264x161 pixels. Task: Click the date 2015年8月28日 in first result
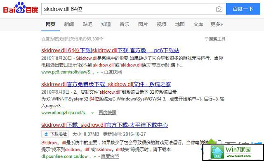point(57,58)
